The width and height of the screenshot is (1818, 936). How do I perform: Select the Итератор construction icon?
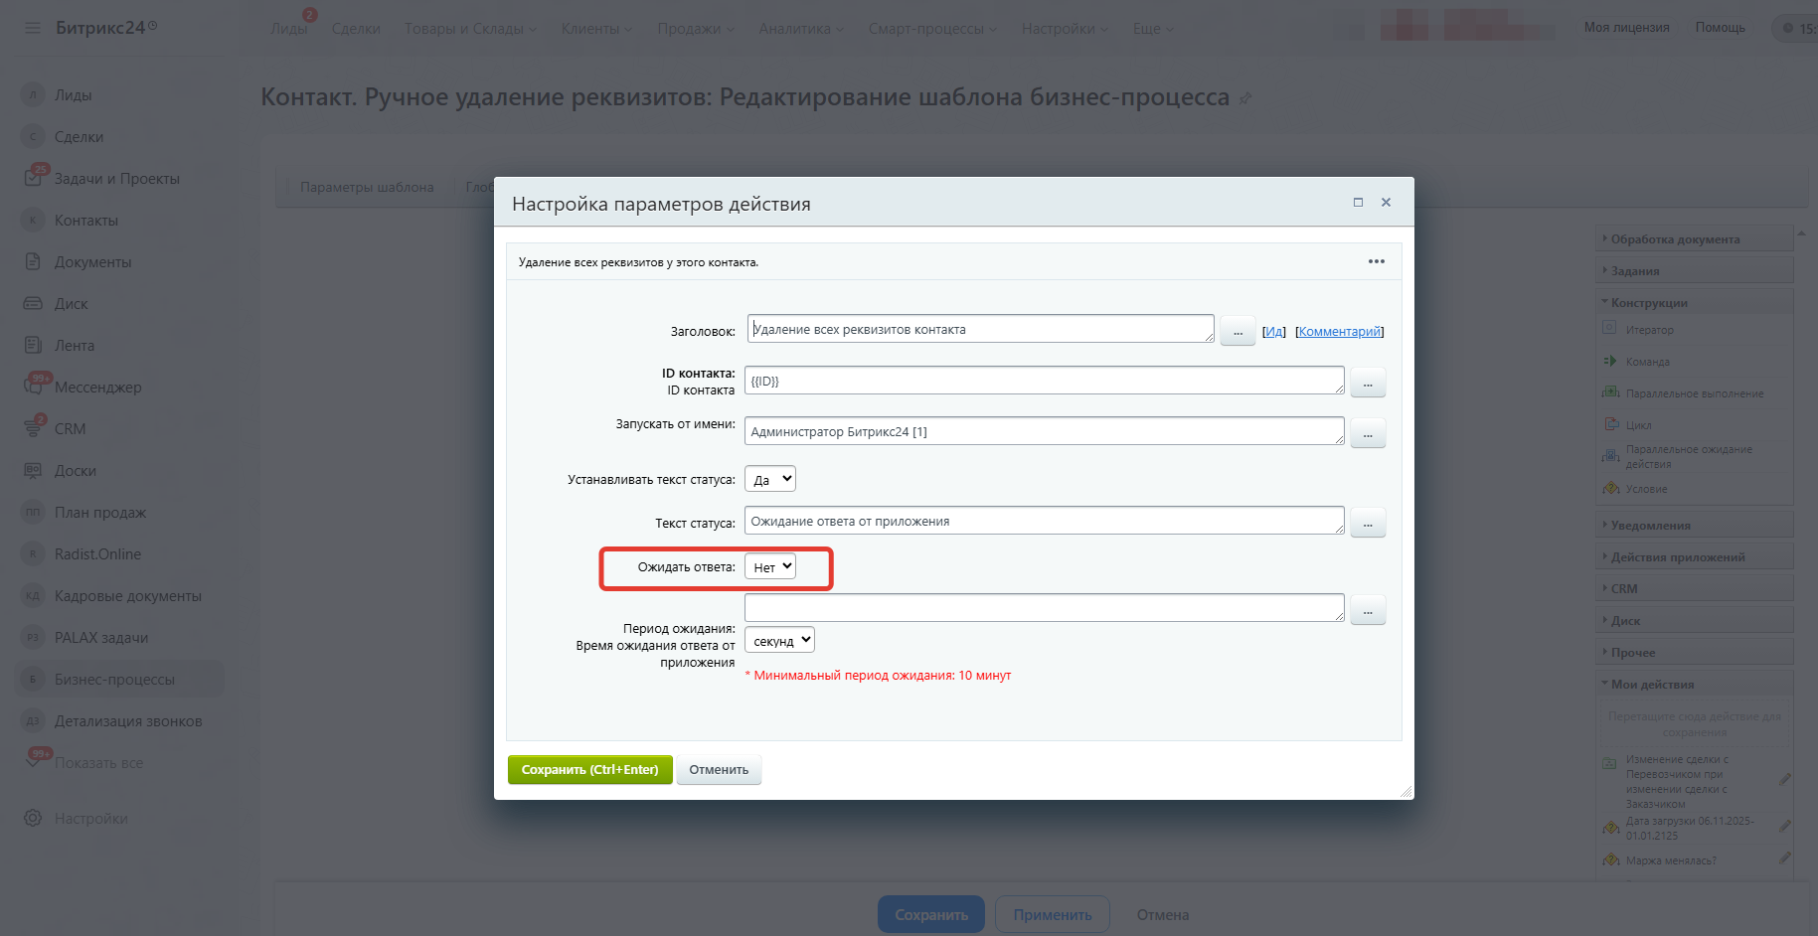coord(1609,329)
